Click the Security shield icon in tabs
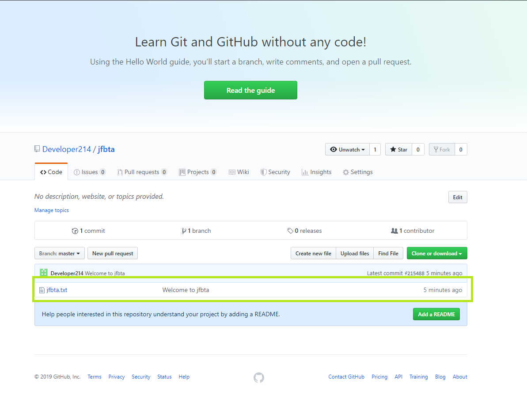Screen dimensions: 527x398 pyautogui.click(x=263, y=172)
